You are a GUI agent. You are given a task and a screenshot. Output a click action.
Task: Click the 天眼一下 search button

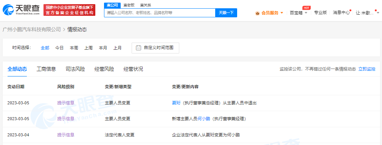226,12
